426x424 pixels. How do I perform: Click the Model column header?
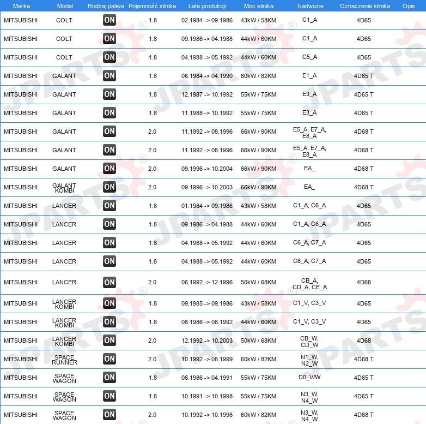65,6
